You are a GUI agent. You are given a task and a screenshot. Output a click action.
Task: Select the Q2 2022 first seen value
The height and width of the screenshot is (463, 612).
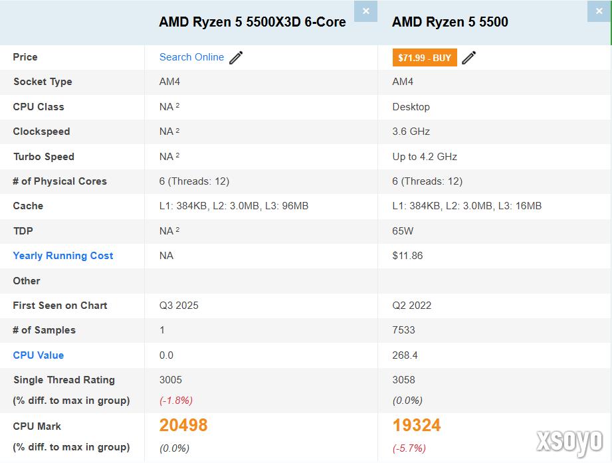click(x=412, y=305)
